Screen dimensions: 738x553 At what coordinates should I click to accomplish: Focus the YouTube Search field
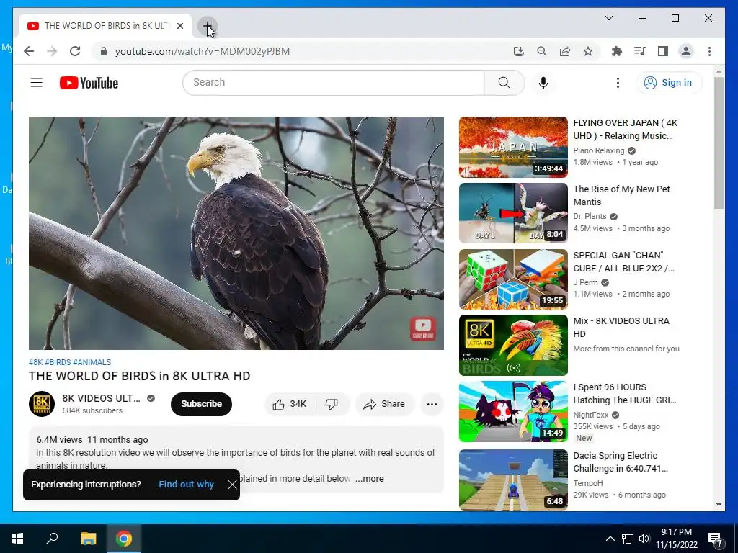click(334, 83)
